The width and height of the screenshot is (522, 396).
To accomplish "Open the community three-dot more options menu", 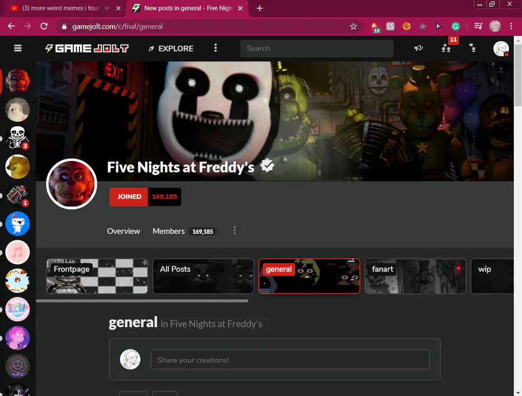I will pos(235,230).
